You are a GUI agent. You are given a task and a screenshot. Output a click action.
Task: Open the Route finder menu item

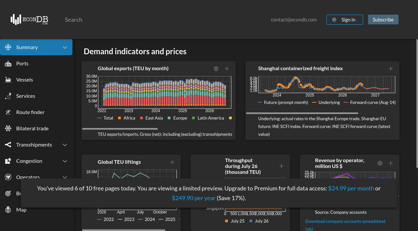point(36,112)
